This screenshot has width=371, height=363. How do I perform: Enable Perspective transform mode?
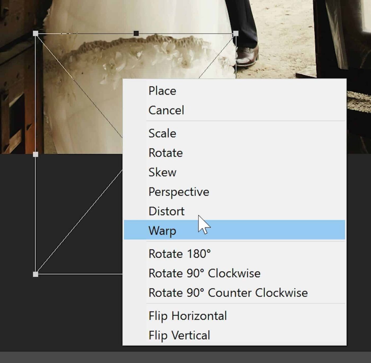[x=179, y=191]
